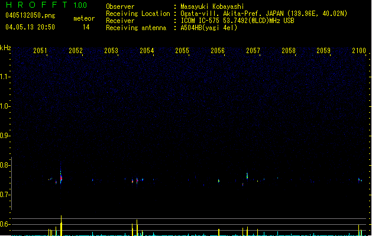Click the Ogata-vill. Akita-Pref. JAPAN location text
The width and height of the screenshot is (372, 236).
click(264, 14)
